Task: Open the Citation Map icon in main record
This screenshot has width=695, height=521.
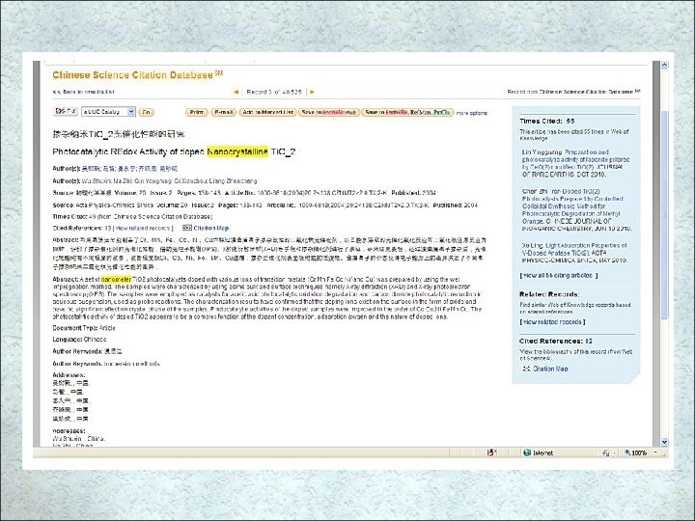Action: [187, 228]
